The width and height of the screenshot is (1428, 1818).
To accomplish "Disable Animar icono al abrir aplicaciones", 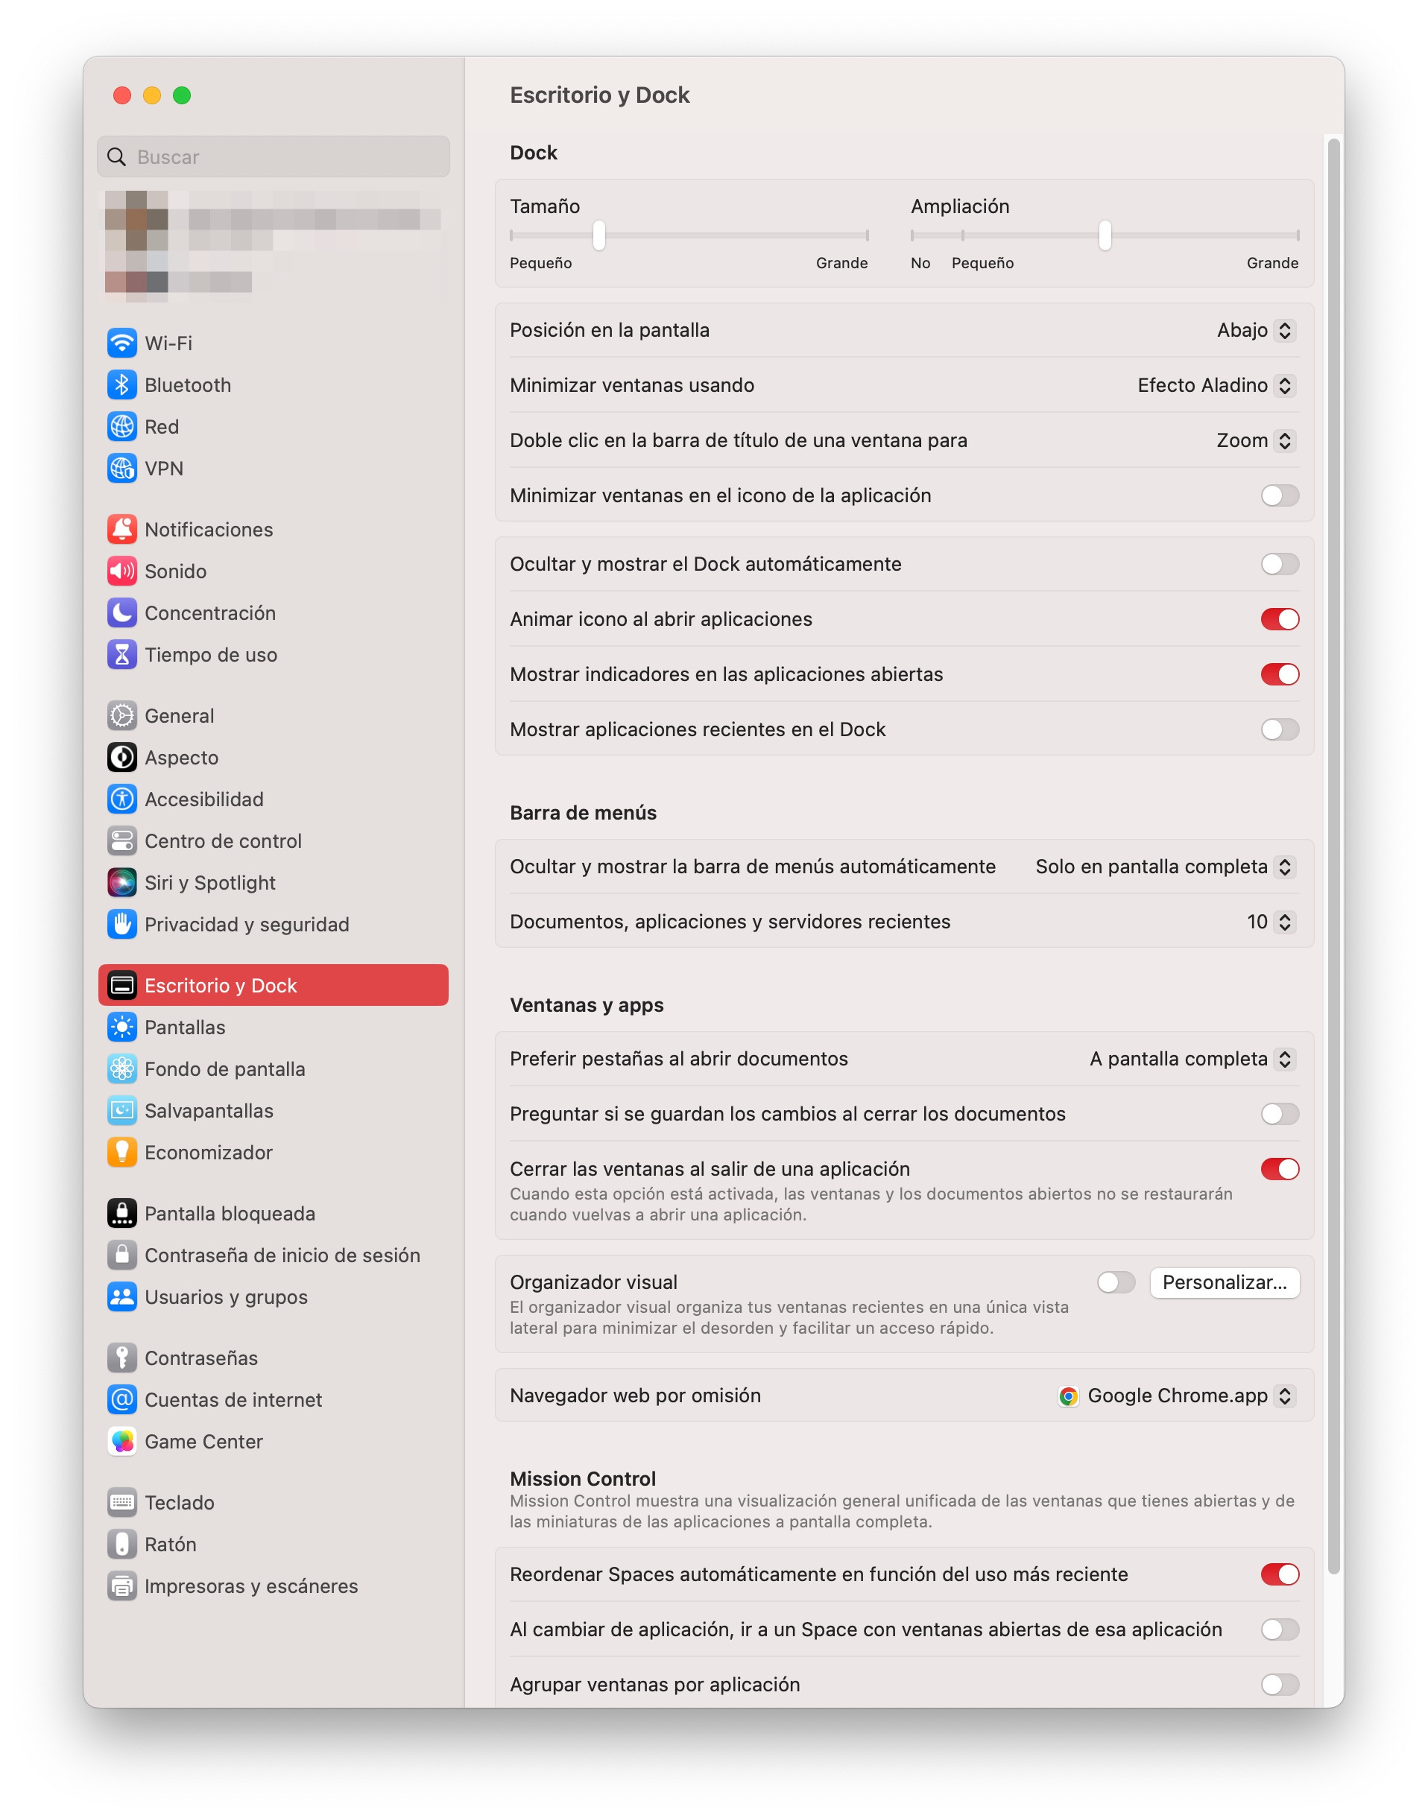I will click(x=1278, y=619).
